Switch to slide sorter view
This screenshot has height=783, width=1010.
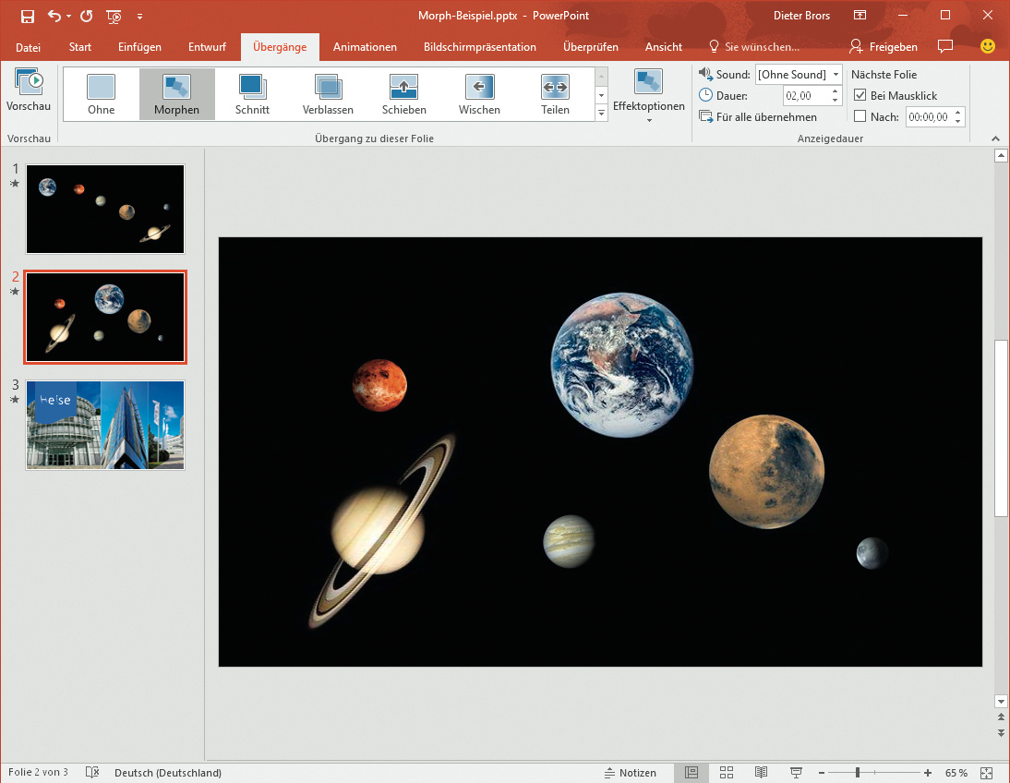point(727,773)
